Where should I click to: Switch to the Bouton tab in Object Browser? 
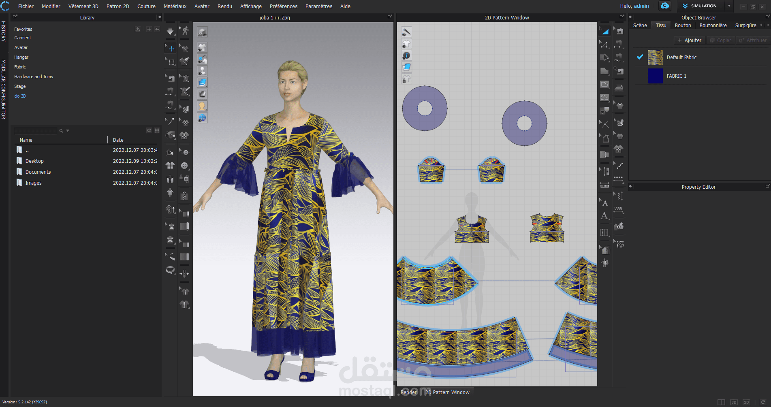[683, 25]
